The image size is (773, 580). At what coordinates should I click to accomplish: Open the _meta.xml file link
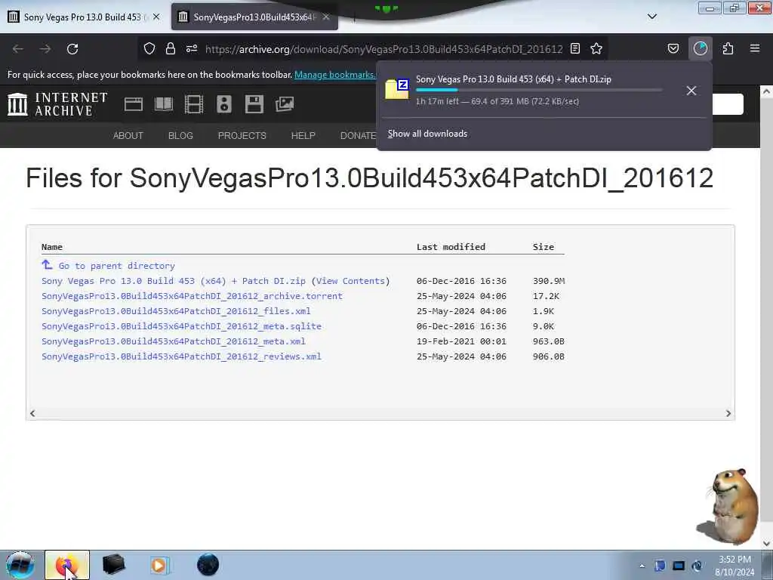(x=174, y=341)
